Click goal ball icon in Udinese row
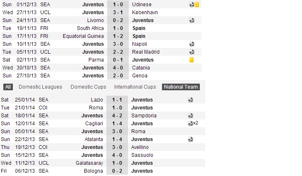302x176 pixels. point(191,5)
